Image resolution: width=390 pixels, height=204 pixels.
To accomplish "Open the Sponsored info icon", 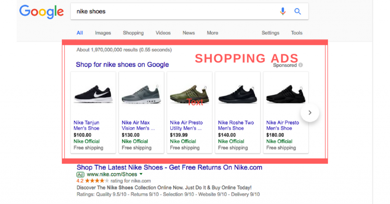I will coord(301,65).
